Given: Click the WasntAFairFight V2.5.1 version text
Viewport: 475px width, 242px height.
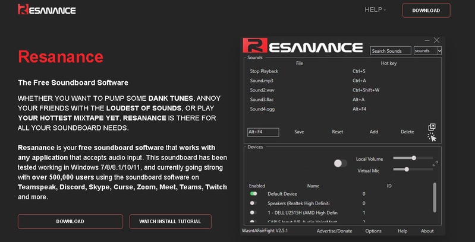Looking at the screenshot, I should [265, 231].
